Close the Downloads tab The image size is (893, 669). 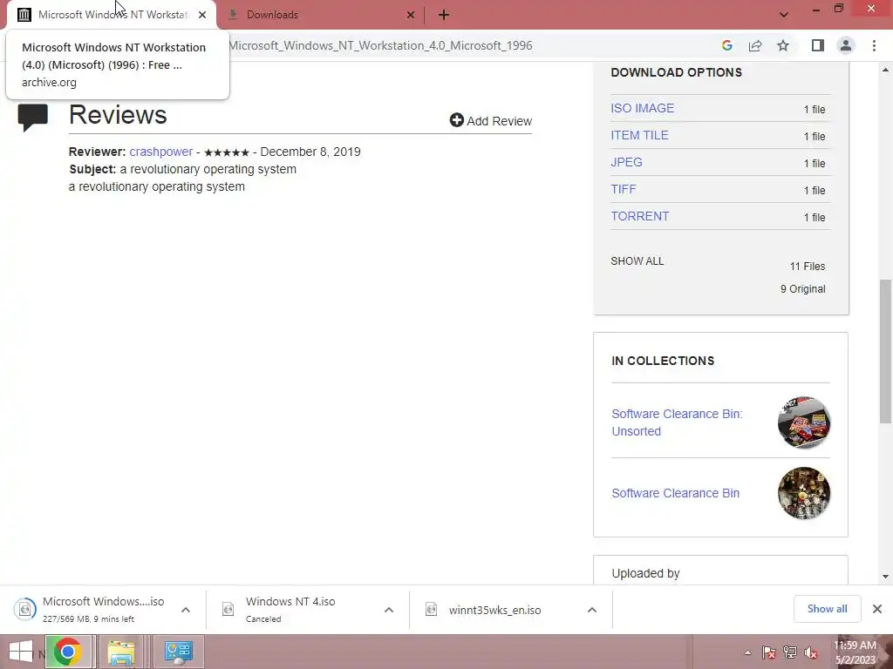[411, 15]
